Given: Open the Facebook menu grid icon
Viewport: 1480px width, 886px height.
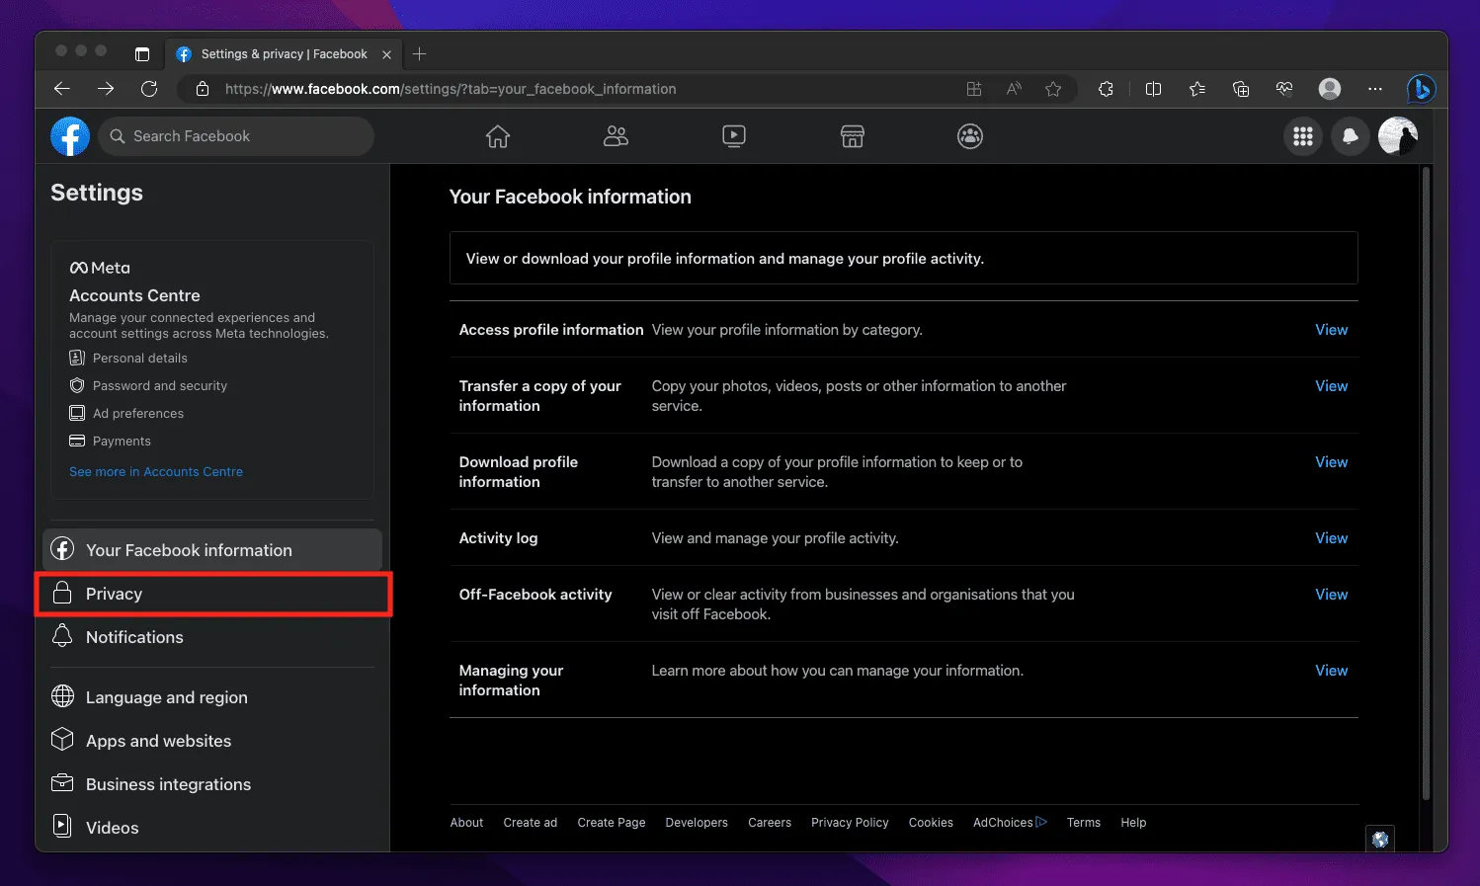Looking at the screenshot, I should [x=1303, y=136].
